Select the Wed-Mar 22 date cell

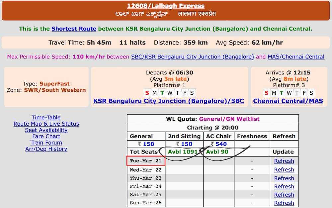pyautogui.click(x=146, y=170)
